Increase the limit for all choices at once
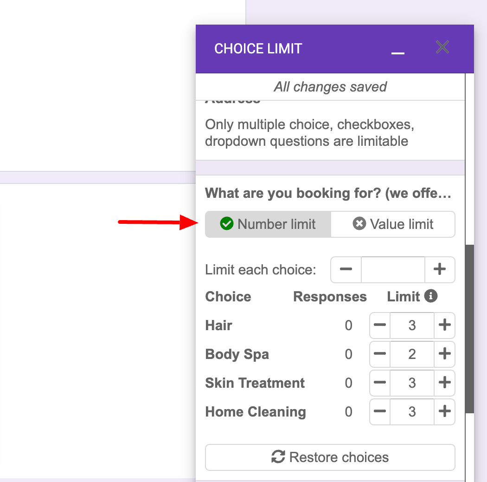 point(440,270)
